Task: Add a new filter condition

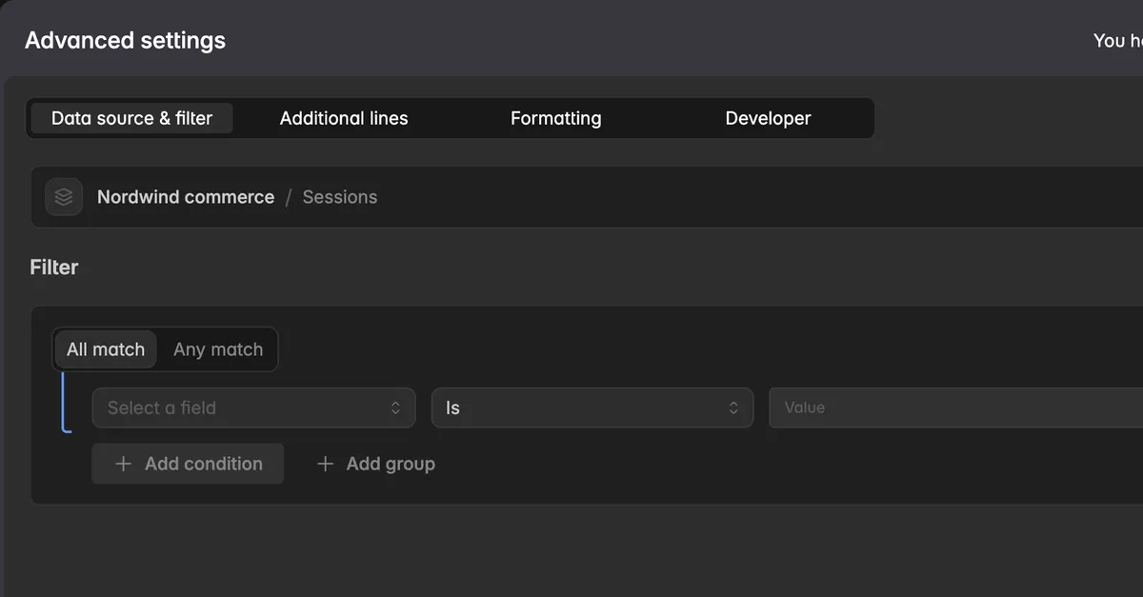Action: pyautogui.click(x=188, y=464)
